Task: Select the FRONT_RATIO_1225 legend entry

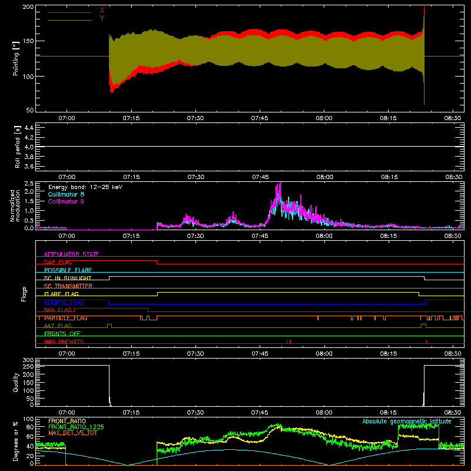Action: [x=77, y=427]
